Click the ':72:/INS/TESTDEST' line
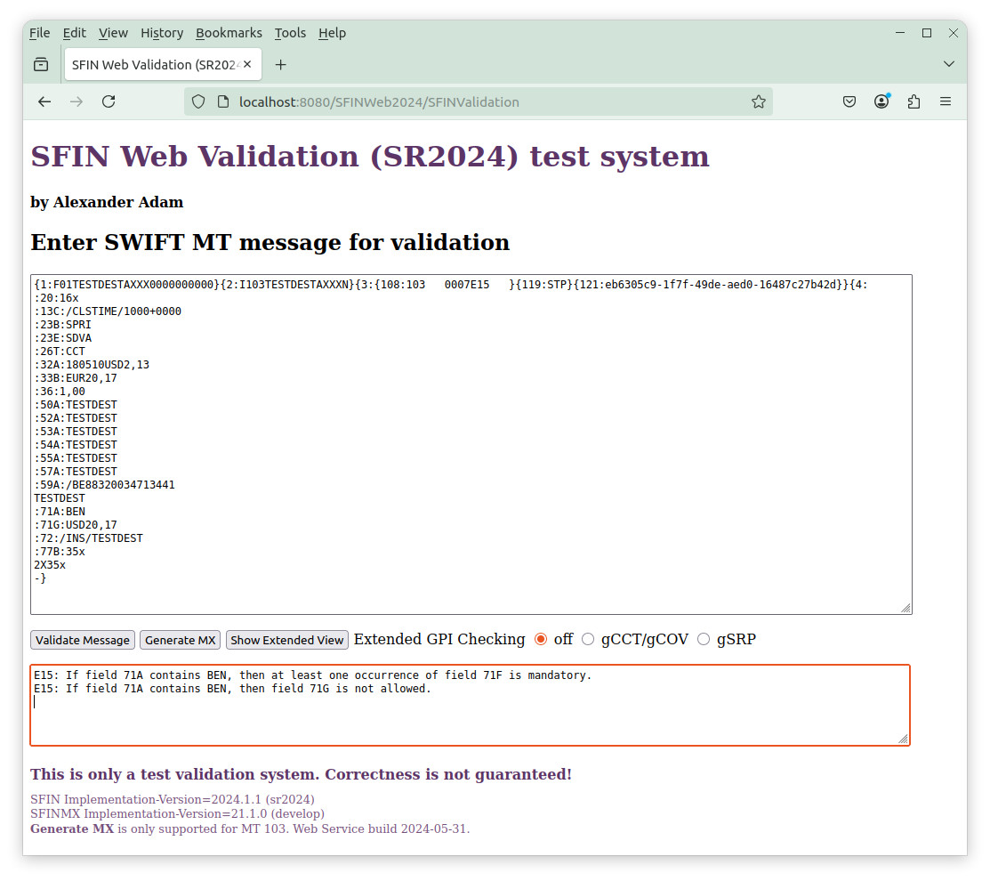The image size is (990, 881). 89,538
